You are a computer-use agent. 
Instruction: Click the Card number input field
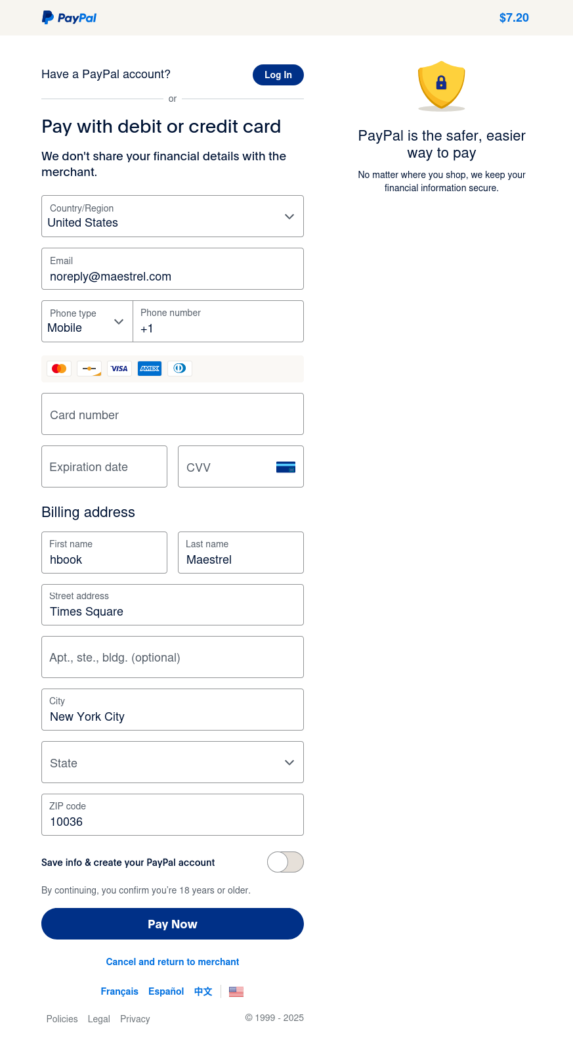(x=172, y=415)
